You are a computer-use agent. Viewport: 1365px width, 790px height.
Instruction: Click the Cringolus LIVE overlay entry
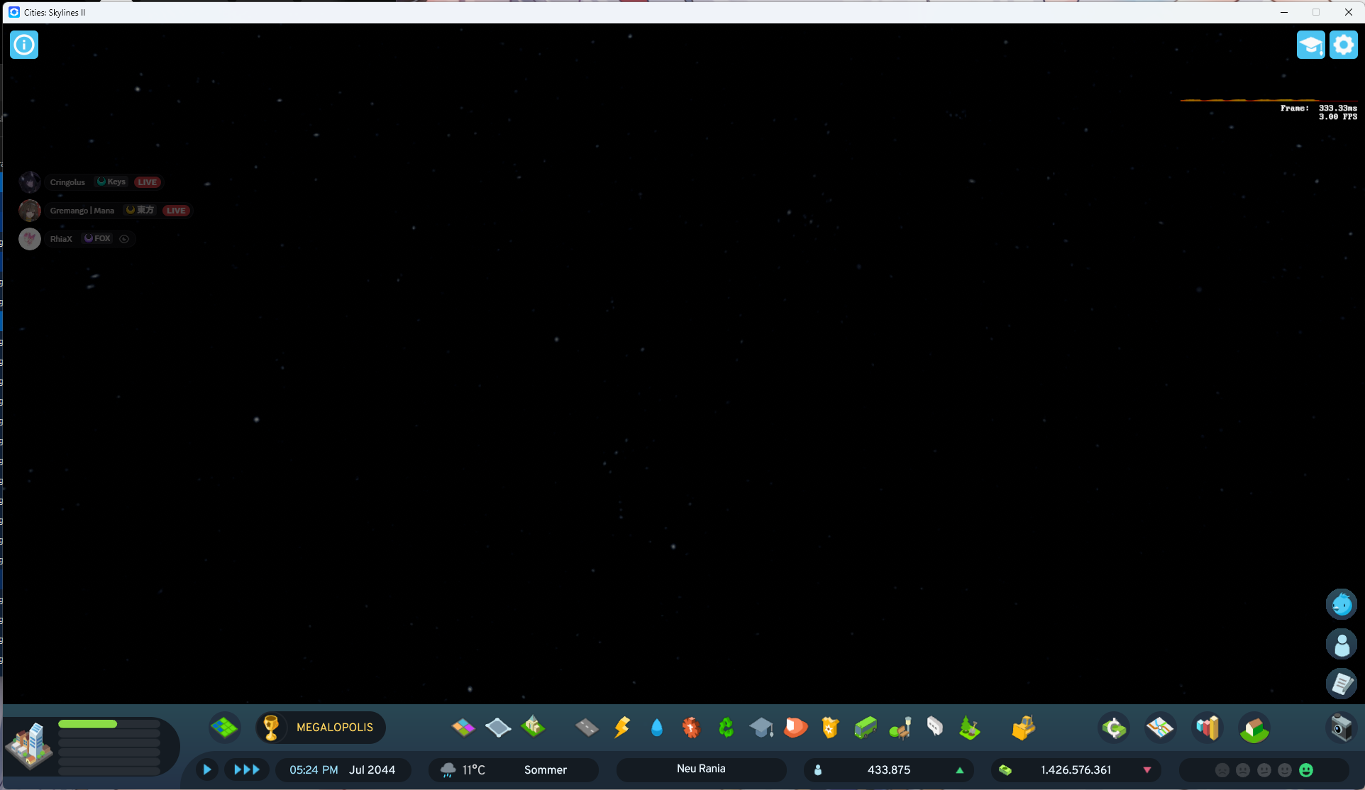pos(91,182)
